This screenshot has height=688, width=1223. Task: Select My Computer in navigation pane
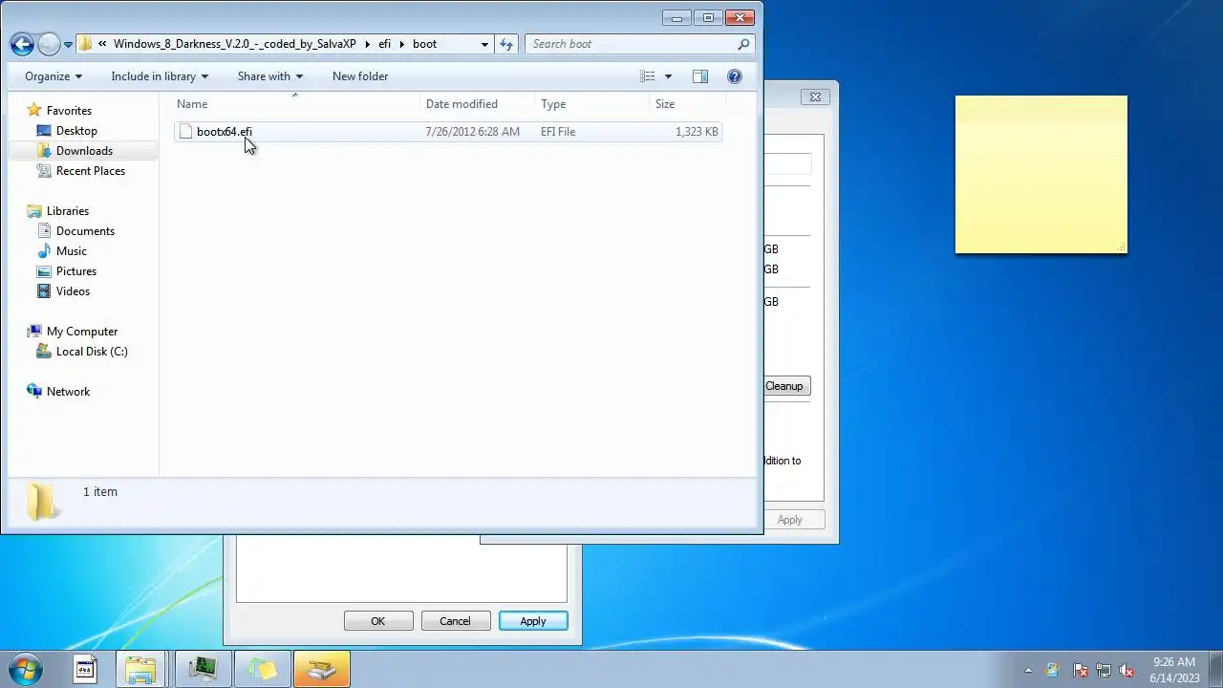pyautogui.click(x=82, y=332)
